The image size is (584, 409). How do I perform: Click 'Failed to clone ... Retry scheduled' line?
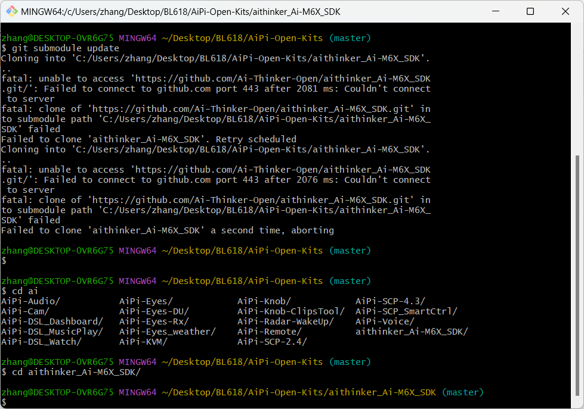point(149,139)
